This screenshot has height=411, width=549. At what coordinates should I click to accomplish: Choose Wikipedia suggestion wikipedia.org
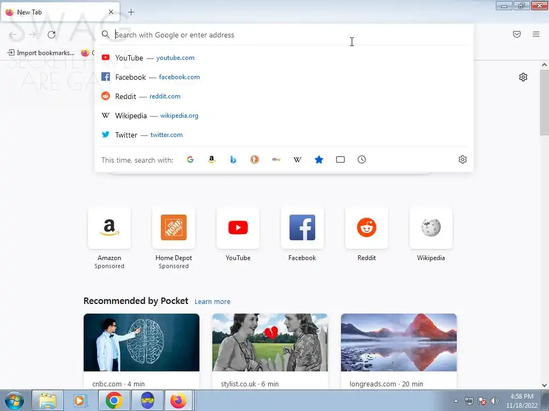[x=284, y=116]
